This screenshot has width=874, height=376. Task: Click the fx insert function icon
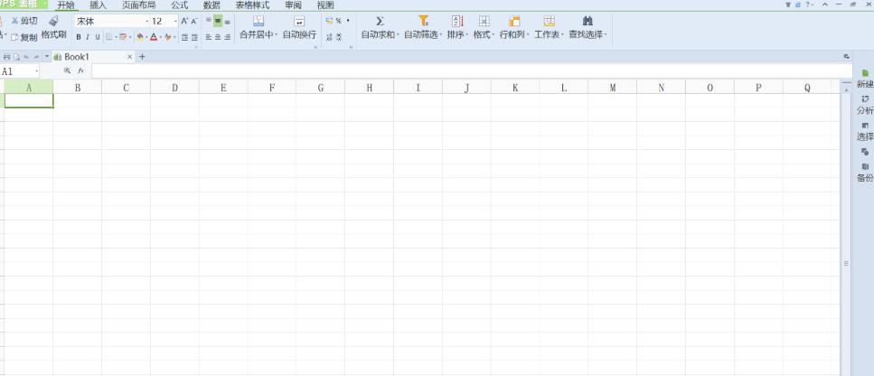point(80,70)
